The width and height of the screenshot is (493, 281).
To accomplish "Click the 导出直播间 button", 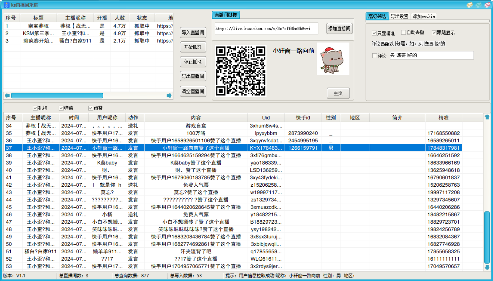I will 193,76.
